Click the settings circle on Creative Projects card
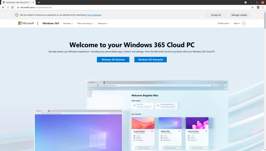The width and height of the screenshot is (266, 151). tap(152, 131)
